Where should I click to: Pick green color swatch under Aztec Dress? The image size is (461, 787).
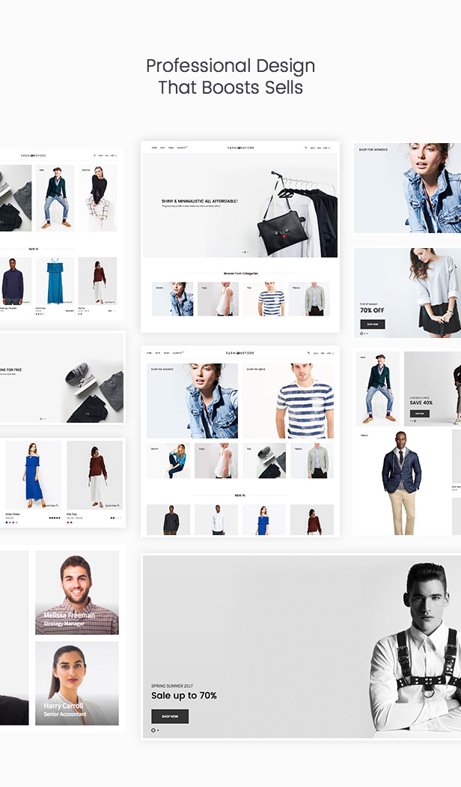(16, 522)
